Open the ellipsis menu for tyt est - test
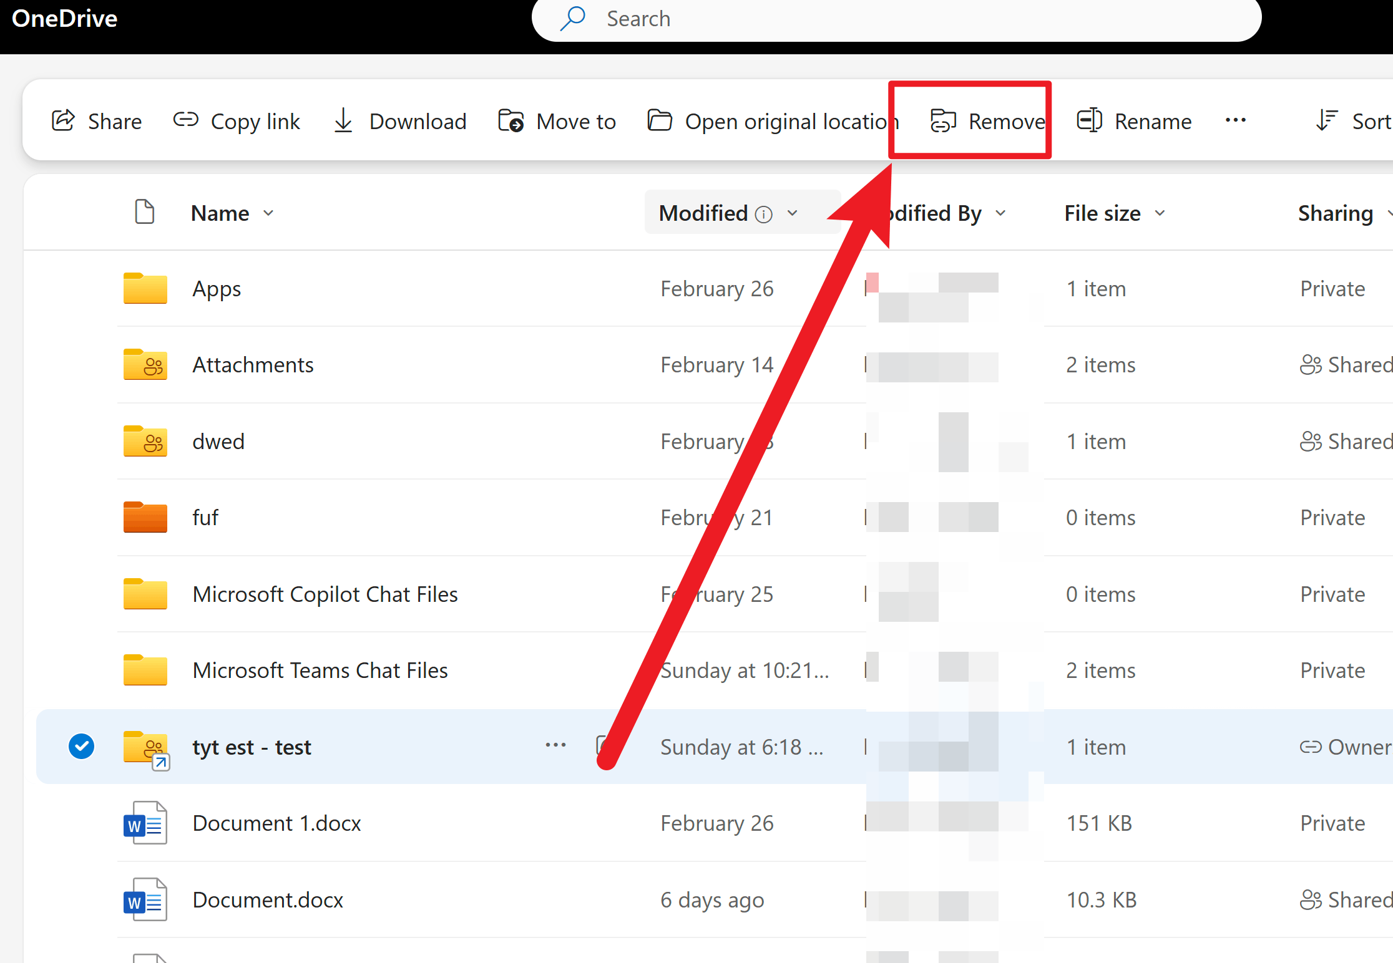Viewport: 1393px width, 963px height. [555, 745]
